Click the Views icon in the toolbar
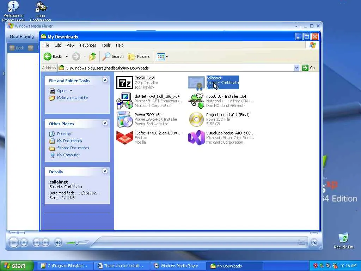Screen dimensions: 361x271 (x=161, y=56)
